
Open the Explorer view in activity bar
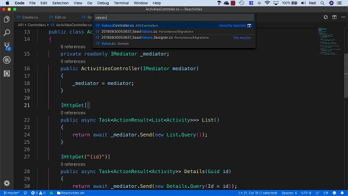point(7,20)
